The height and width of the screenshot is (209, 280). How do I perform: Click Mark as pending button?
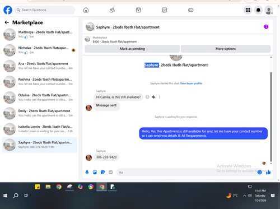tap(132, 49)
